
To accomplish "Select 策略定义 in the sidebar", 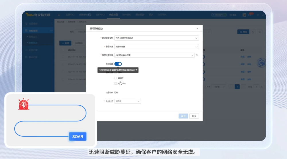I will click(33, 37).
